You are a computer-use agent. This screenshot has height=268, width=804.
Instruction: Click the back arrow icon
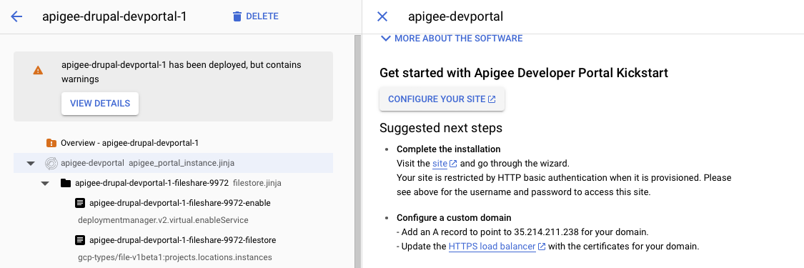coord(16,16)
